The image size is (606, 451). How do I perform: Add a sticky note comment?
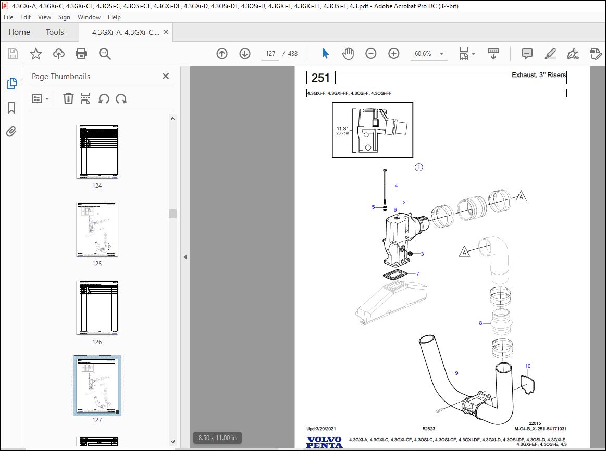tap(527, 54)
